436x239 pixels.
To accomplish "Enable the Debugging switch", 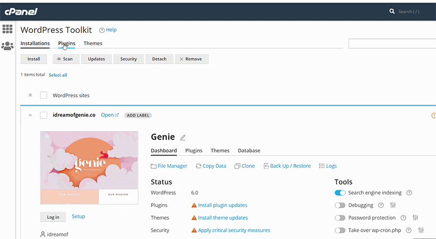I will 340,205.
